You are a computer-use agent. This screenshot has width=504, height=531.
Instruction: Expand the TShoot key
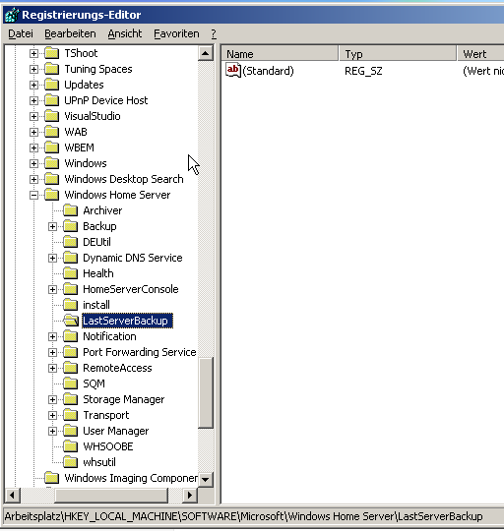[x=33, y=53]
